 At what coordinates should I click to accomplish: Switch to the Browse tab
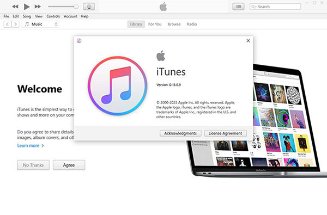pyautogui.click(x=174, y=24)
